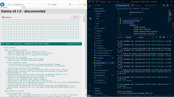The width and height of the screenshot is (174, 97).
Task: Select the TERMINAL panel tab
Action: click(128, 37)
